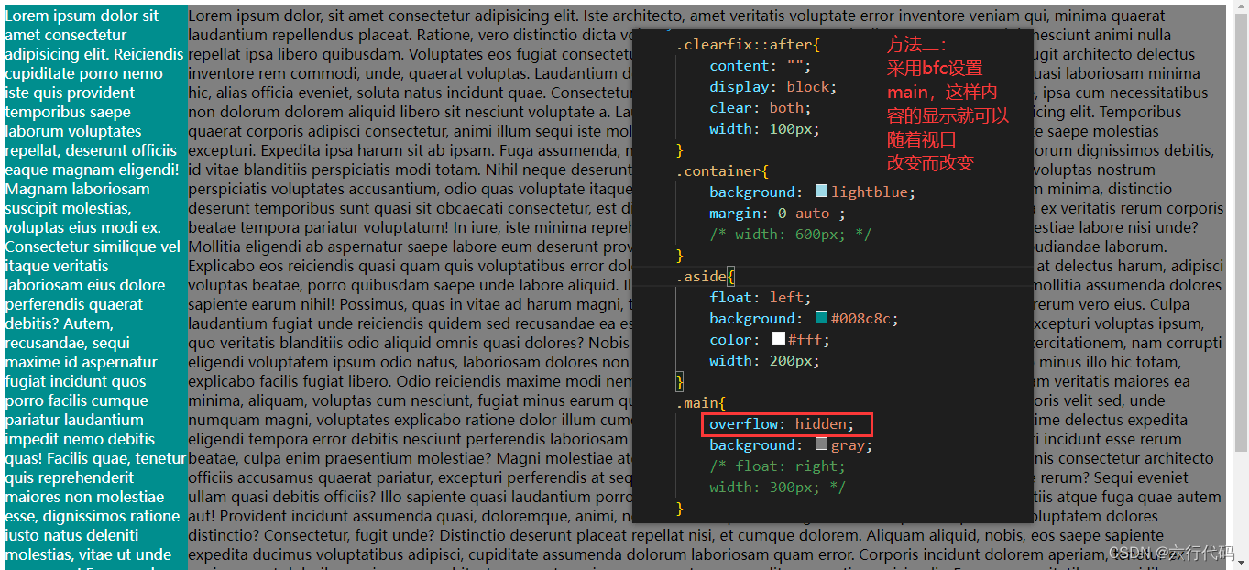Click the '/* float: right;' comment line

tap(777, 466)
